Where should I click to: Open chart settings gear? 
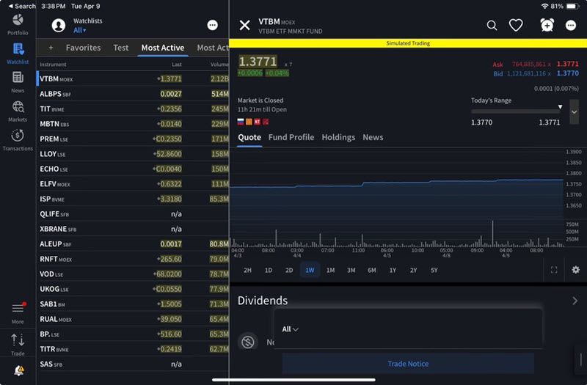point(576,270)
